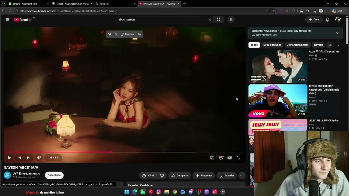The height and width of the screenshot is (196, 349).
Task: Open the Windows Start menu
Action: tap(127, 192)
